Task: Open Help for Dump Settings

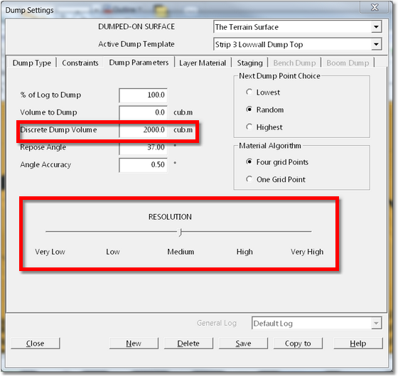Action: (x=358, y=343)
